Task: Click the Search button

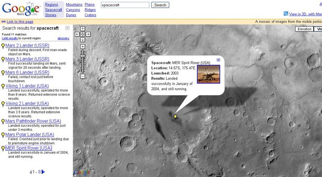Action: point(160,5)
